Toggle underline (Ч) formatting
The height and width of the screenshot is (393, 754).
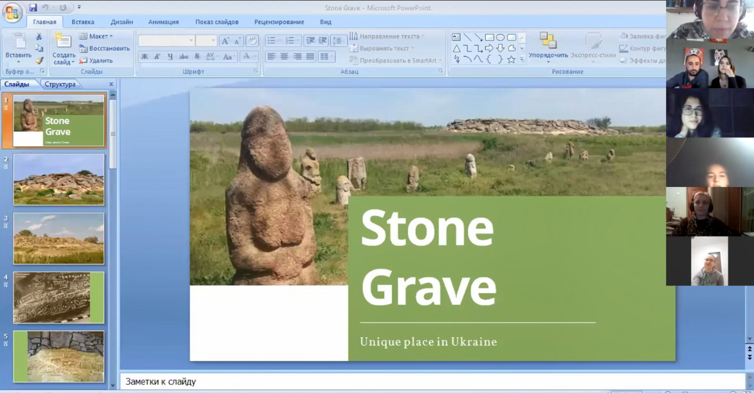tap(170, 56)
